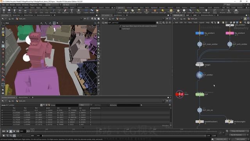This screenshot has width=250, height=141.
Task: Click the network editor search magnifier icon
Action: (x=245, y=23)
